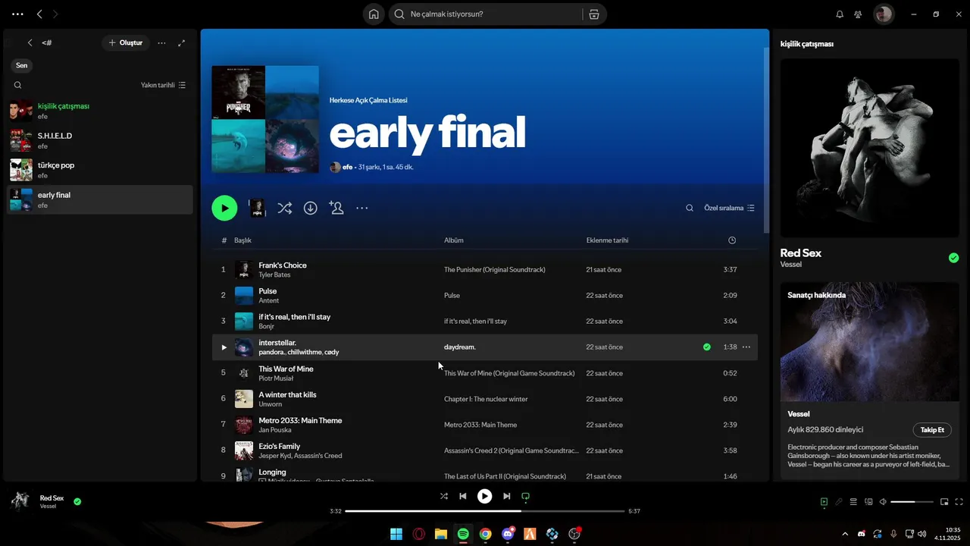Open Chrome from the taskbar

485,534
